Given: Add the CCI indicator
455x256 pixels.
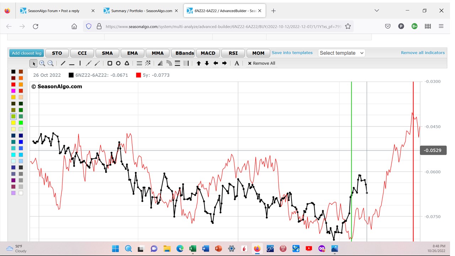Looking at the screenshot, I should (x=82, y=53).
